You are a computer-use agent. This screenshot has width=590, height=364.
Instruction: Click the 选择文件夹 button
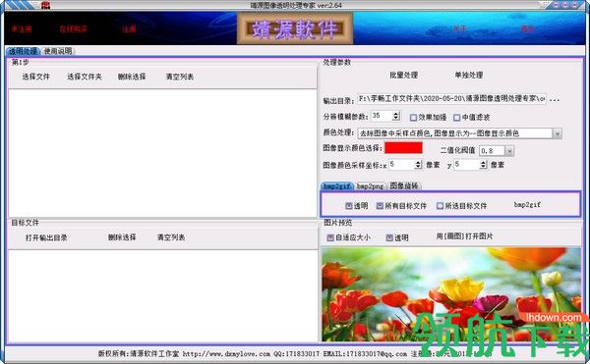[85, 77]
